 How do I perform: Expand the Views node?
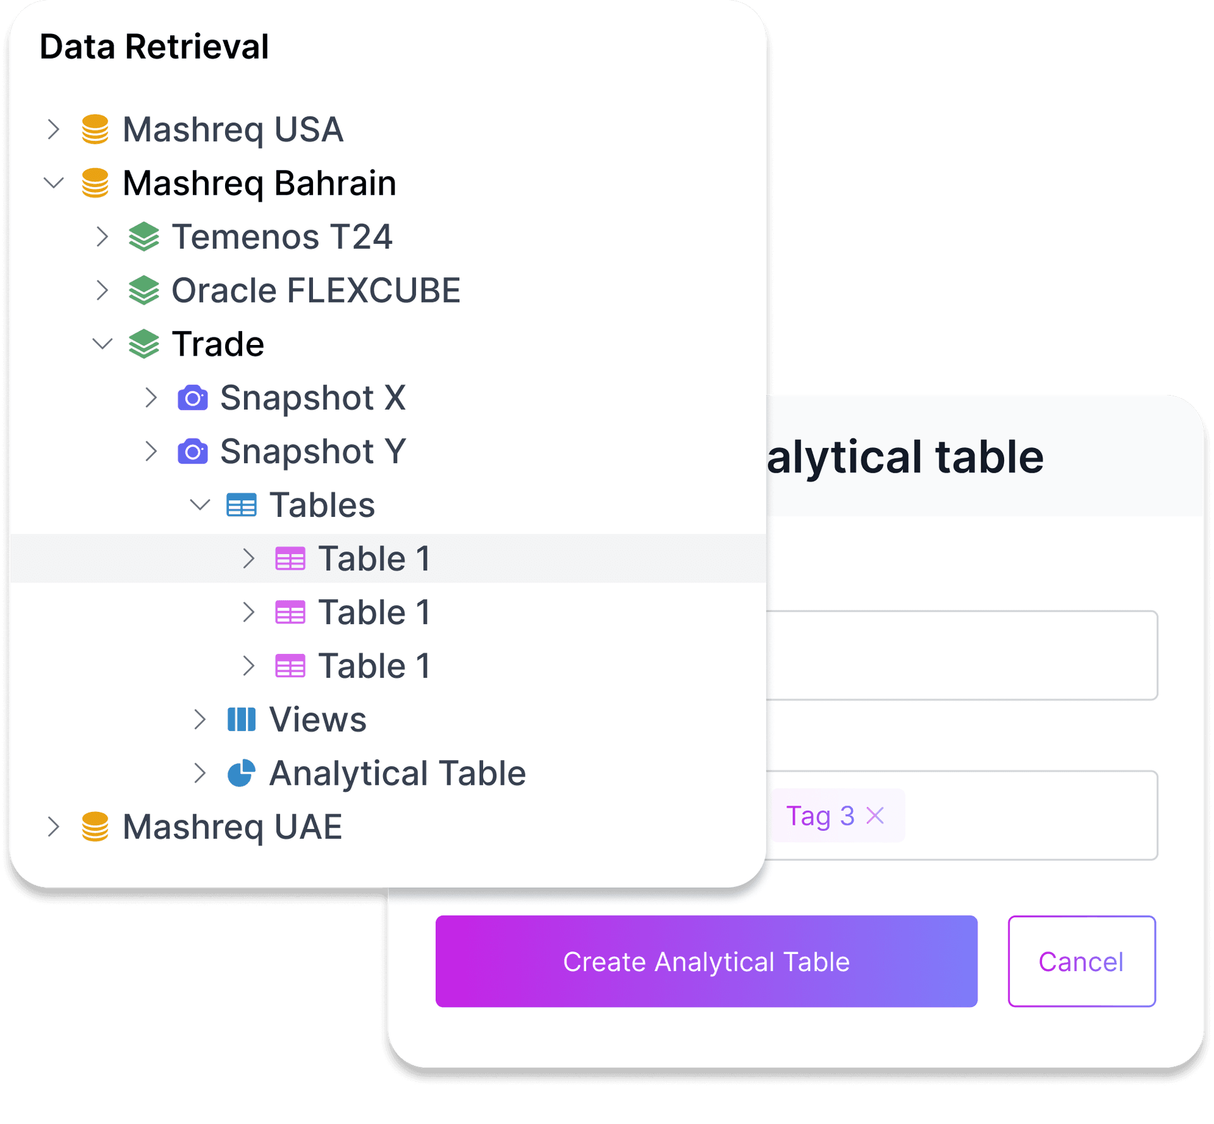click(200, 719)
